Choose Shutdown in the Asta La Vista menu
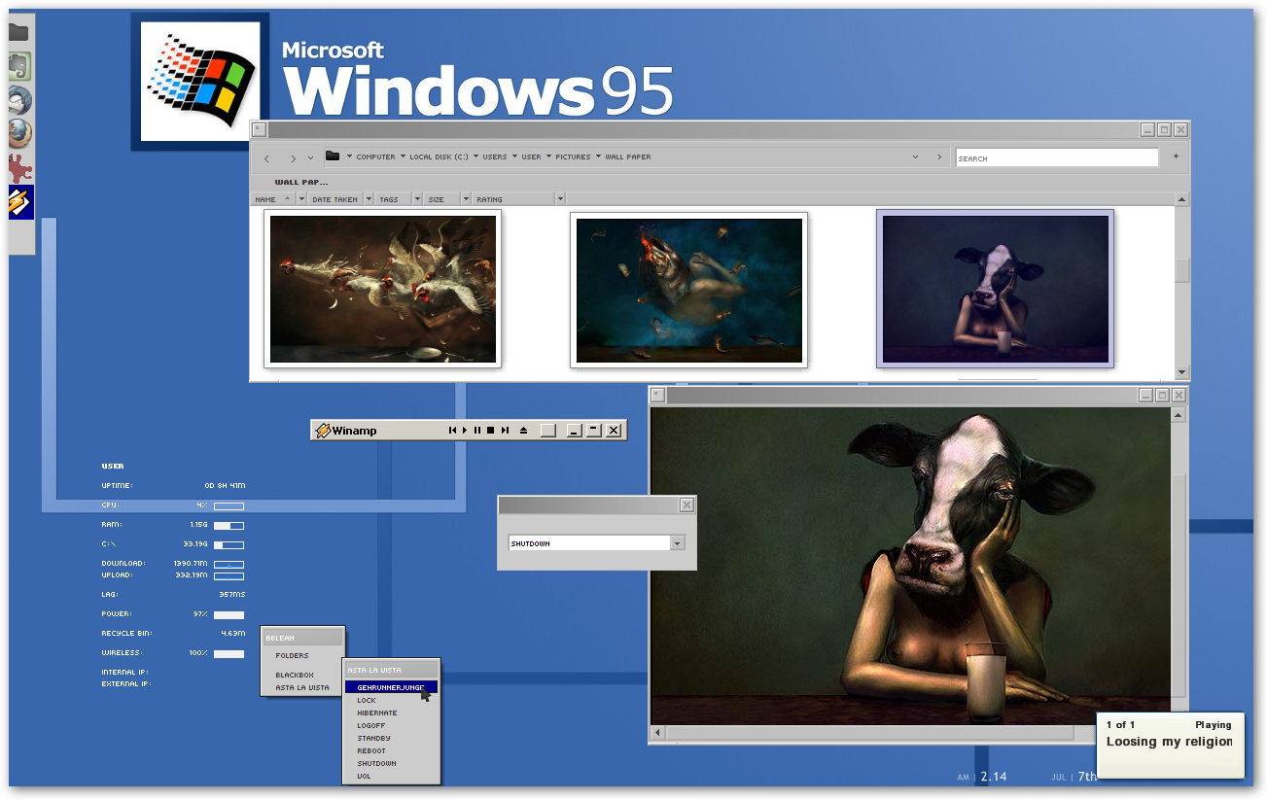1267x800 pixels. (x=391, y=763)
